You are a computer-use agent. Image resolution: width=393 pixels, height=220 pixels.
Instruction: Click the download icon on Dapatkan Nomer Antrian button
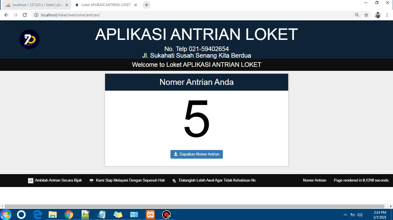176,154
